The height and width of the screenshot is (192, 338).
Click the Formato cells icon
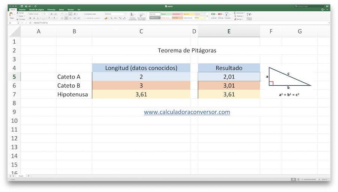point(227,14)
